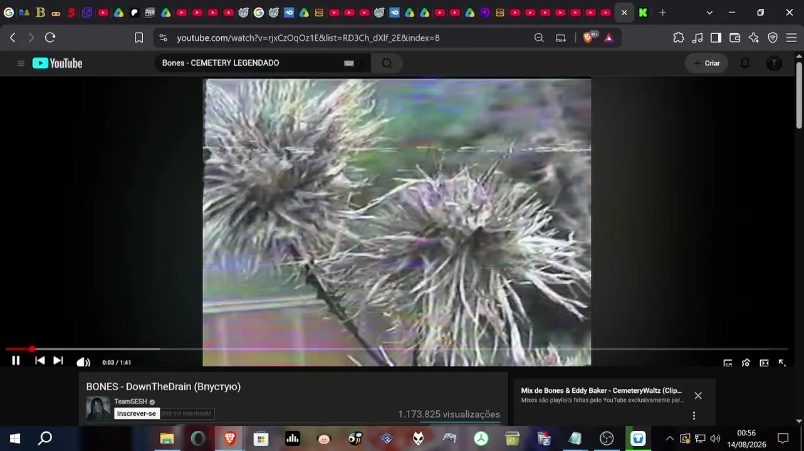Open the clock and calendar flyout
804x451 pixels.
pos(746,438)
